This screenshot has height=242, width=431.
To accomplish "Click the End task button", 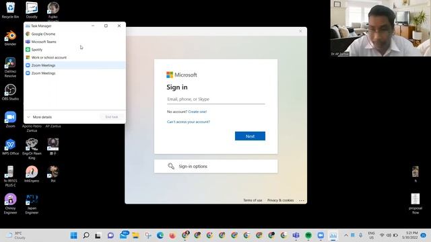I will pos(112,117).
